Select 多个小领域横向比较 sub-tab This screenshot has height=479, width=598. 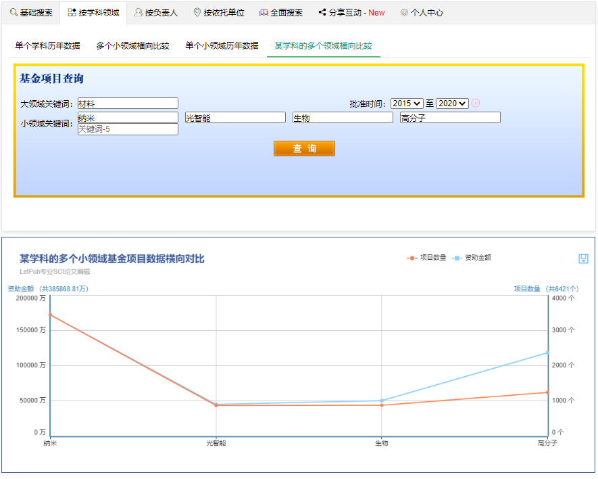[132, 46]
